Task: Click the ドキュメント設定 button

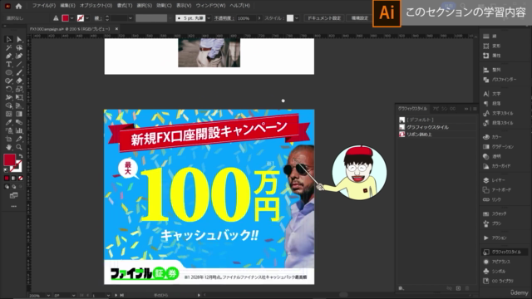Action: click(324, 18)
